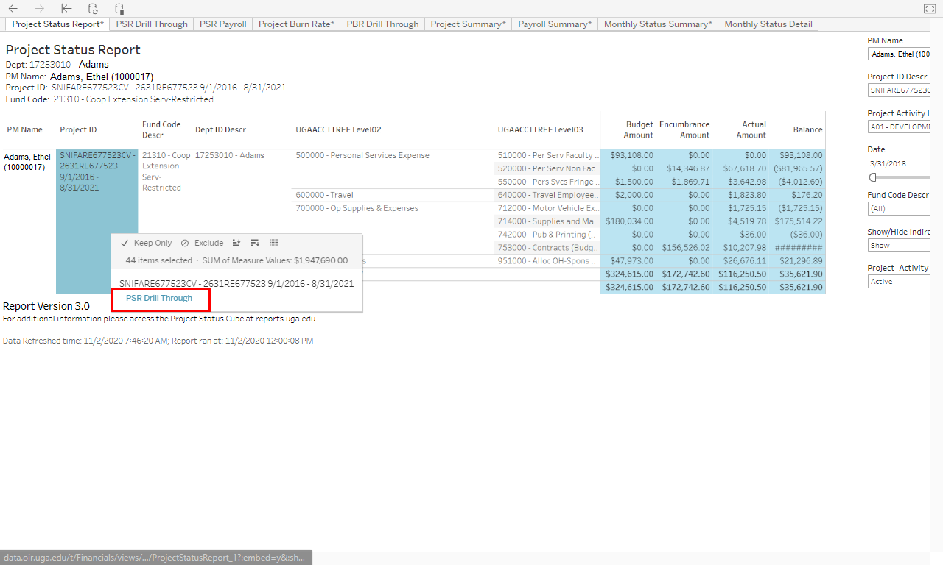Click the 714000 - Supplies row
This screenshot has width=943, height=565.
coord(548,221)
